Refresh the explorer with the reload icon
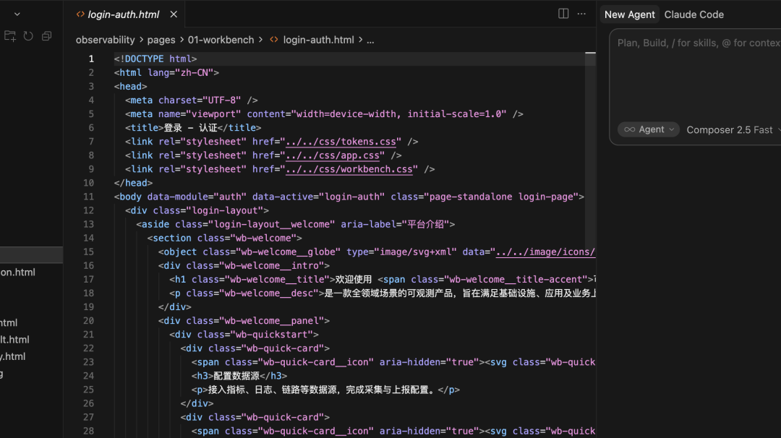781x438 pixels. (x=28, y=36)
